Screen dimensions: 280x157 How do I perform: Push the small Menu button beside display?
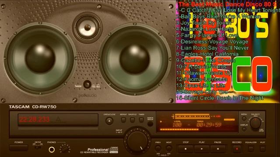pos(244,119)
